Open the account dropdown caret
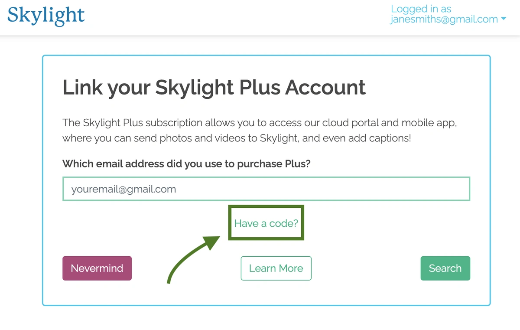Screen dimensions: 520x330 click(503, 19)
